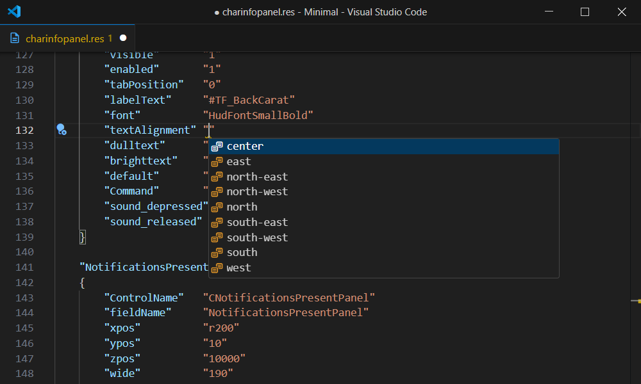Click line number 128 in the gutter
The width and height of the screenshot is (641, 384).
(x=24, y=69)
